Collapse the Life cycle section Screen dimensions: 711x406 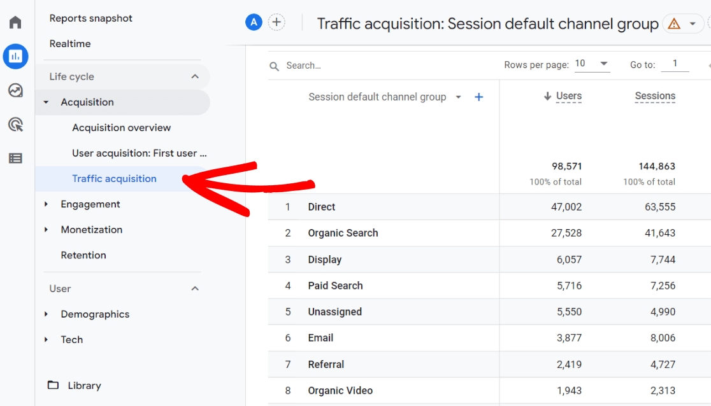tap(195, 76)
